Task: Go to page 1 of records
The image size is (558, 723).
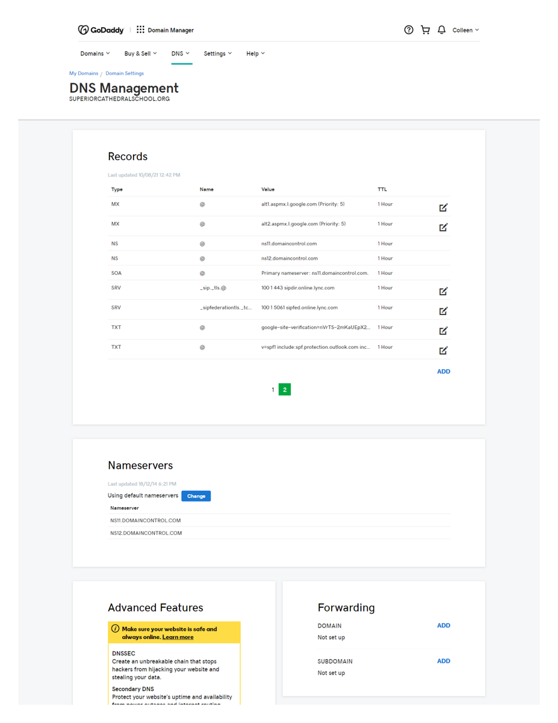Action: [273, 390]
